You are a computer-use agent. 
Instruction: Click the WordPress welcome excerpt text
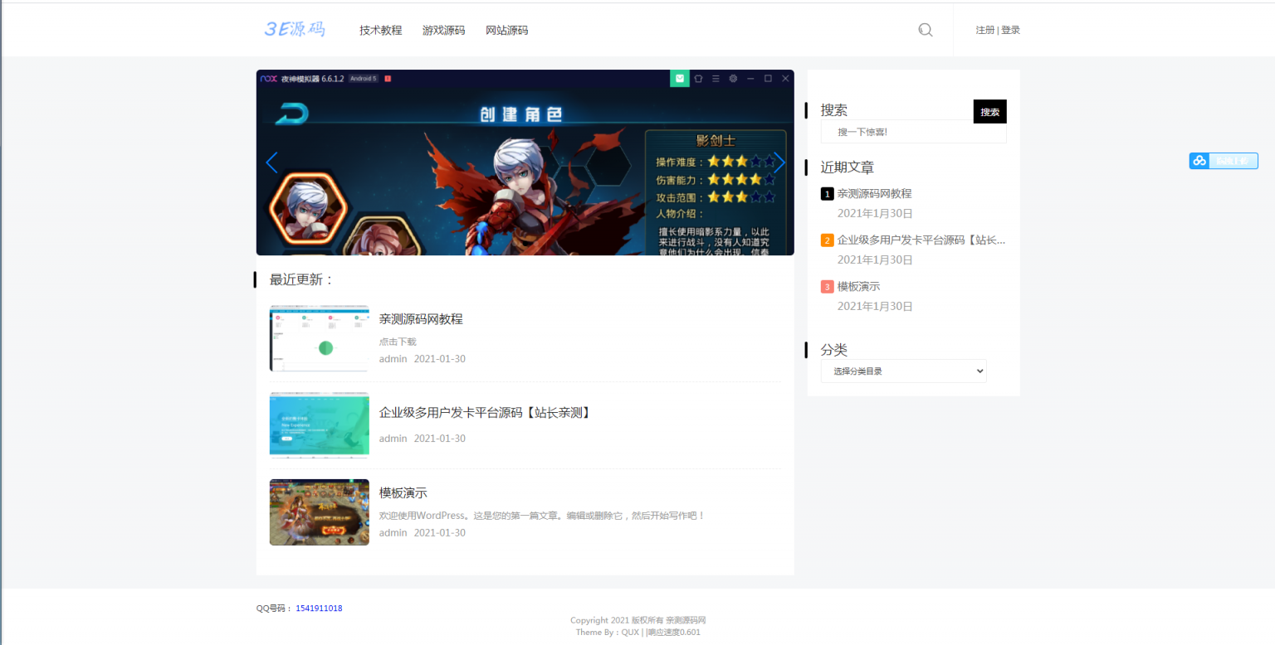(x=542, y=515)
